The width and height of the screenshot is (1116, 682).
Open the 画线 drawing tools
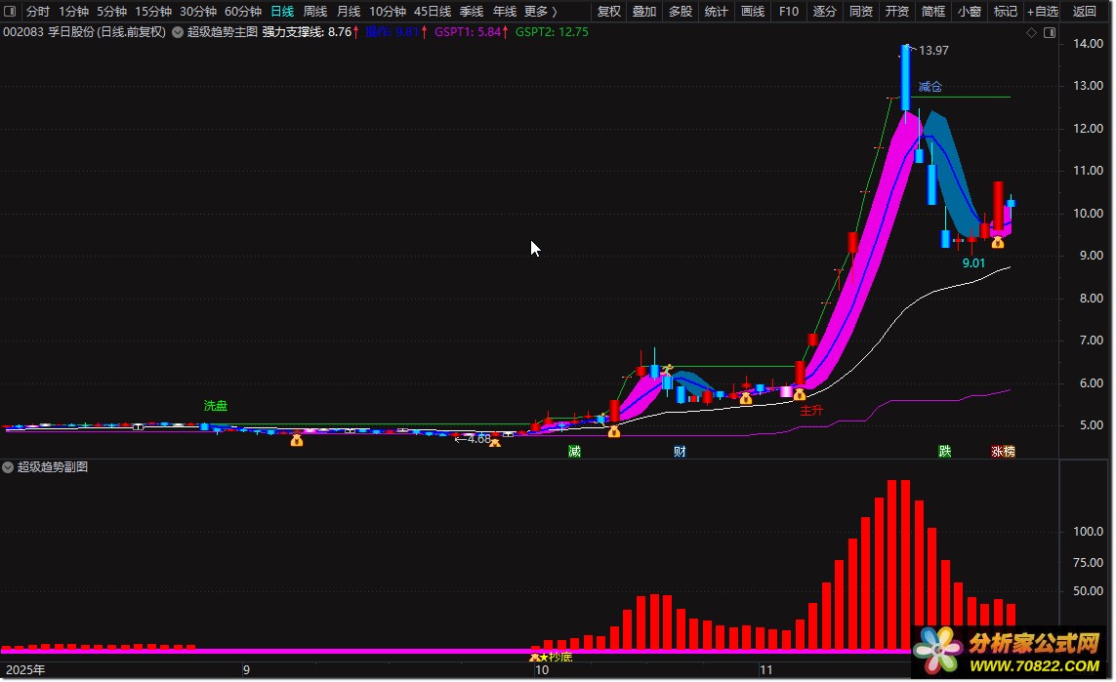tap(753, 12)
